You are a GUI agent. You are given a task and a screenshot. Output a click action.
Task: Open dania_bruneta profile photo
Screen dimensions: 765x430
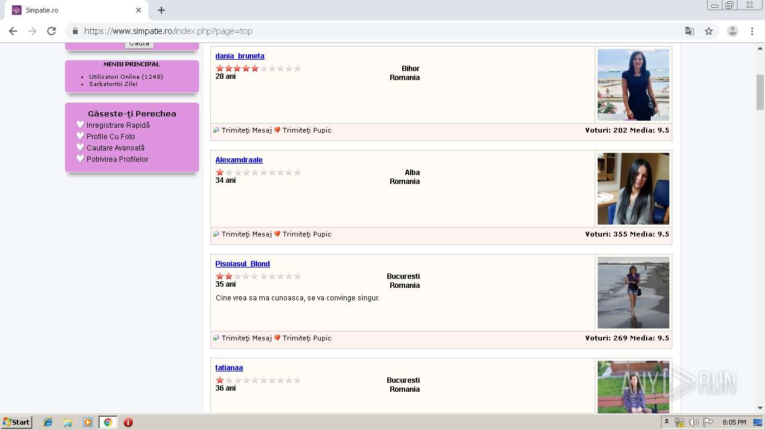tap(634, 85)
